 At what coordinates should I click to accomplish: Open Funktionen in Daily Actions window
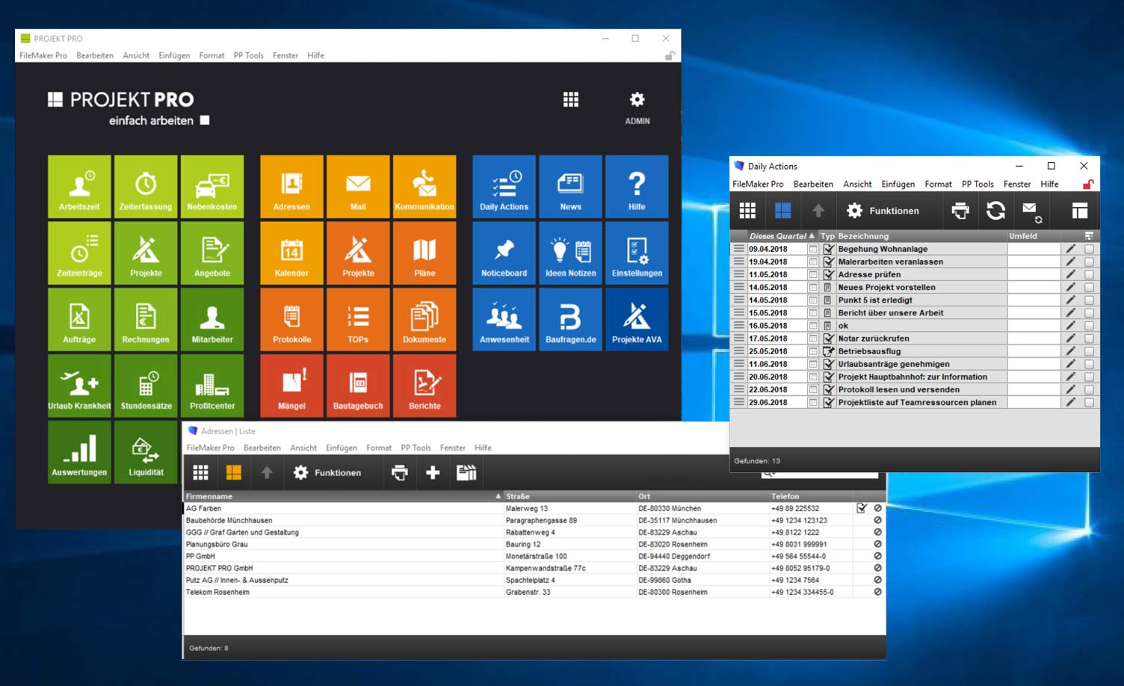point(883,211)
